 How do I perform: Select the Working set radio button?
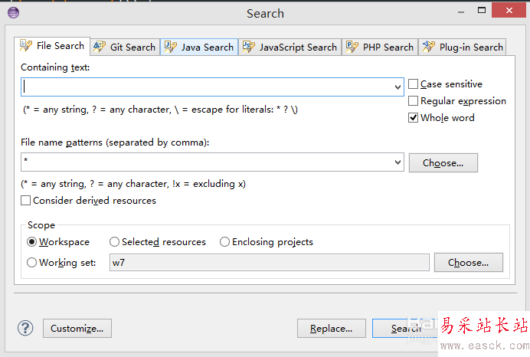[x=32, y=263]
